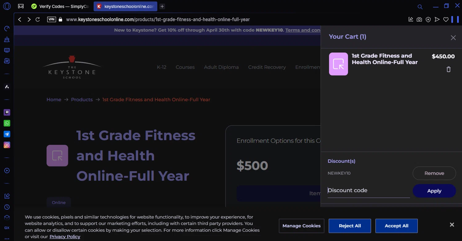The width and height of the screenshot is (462, 241).
Task: Close the Your Cart panel
Action: (453, 38)
